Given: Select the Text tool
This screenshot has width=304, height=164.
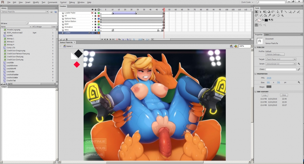Looking at the screenshot, I should 282,12.
